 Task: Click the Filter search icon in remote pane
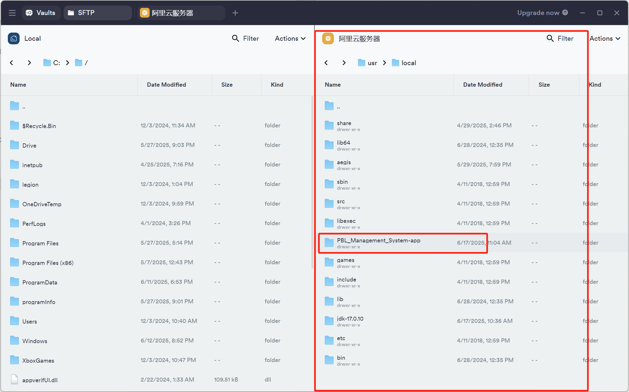point(550,38)
